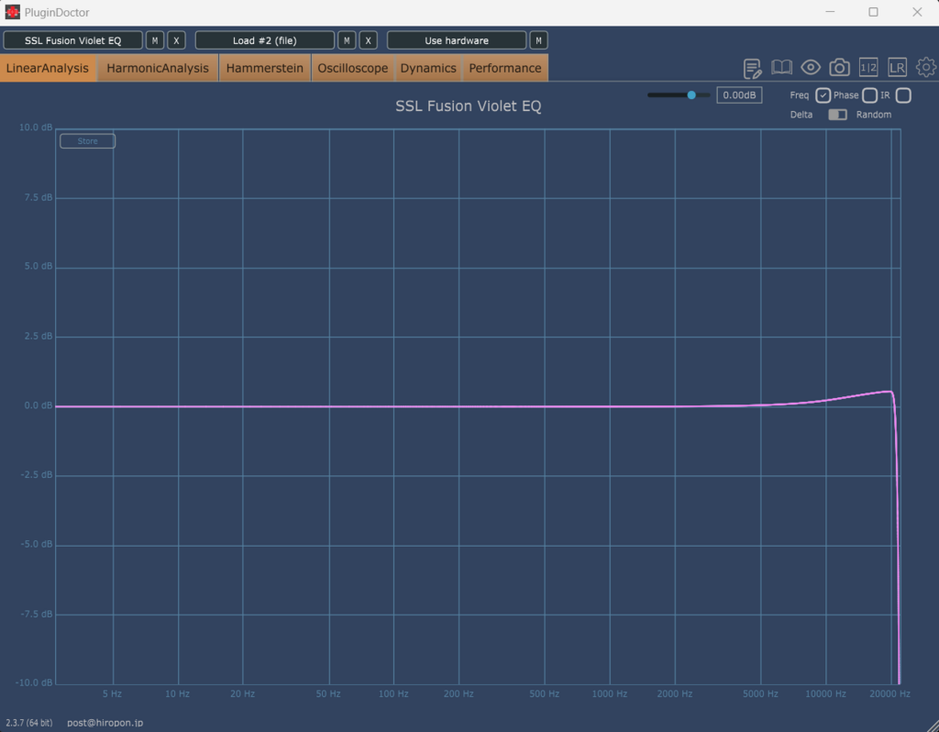Click the PluginDoctor app logo
The image size is (939, 732).
click(x=12, y=12)
